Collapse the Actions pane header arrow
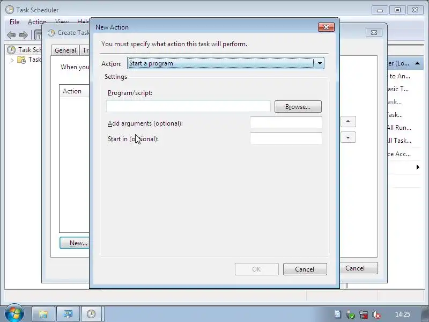Viewport: 429px width, 322px height. coord(417,63)
